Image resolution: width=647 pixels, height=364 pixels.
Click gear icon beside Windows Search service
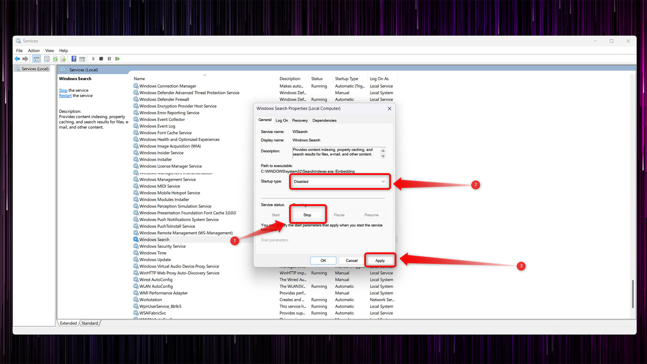click(136, 239)
